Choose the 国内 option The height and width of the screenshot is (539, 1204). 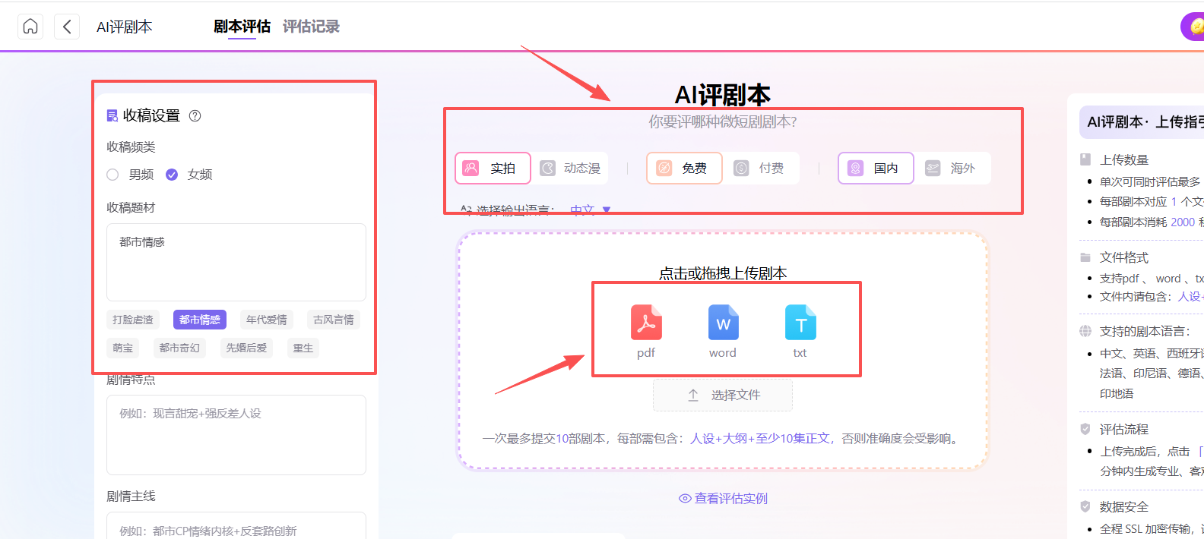tap(876, 169)
